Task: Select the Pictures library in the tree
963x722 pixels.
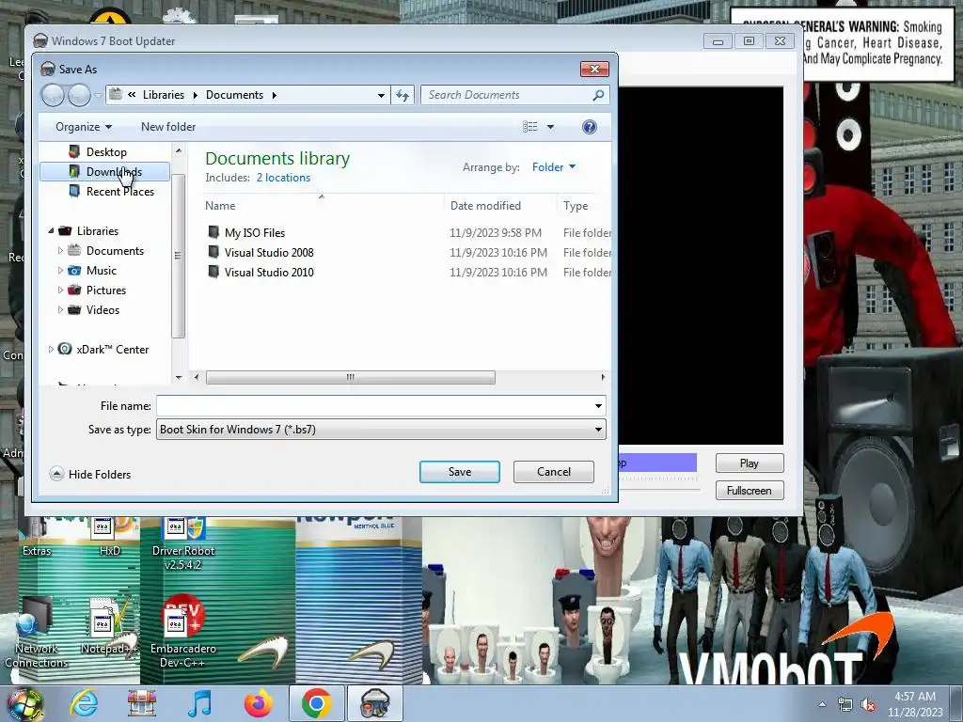Action: point(105,290)
